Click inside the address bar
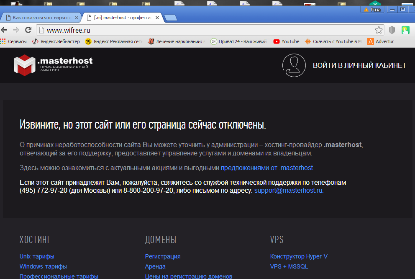The height and width of the screenshot is (279, 415). tap(126, 30)
